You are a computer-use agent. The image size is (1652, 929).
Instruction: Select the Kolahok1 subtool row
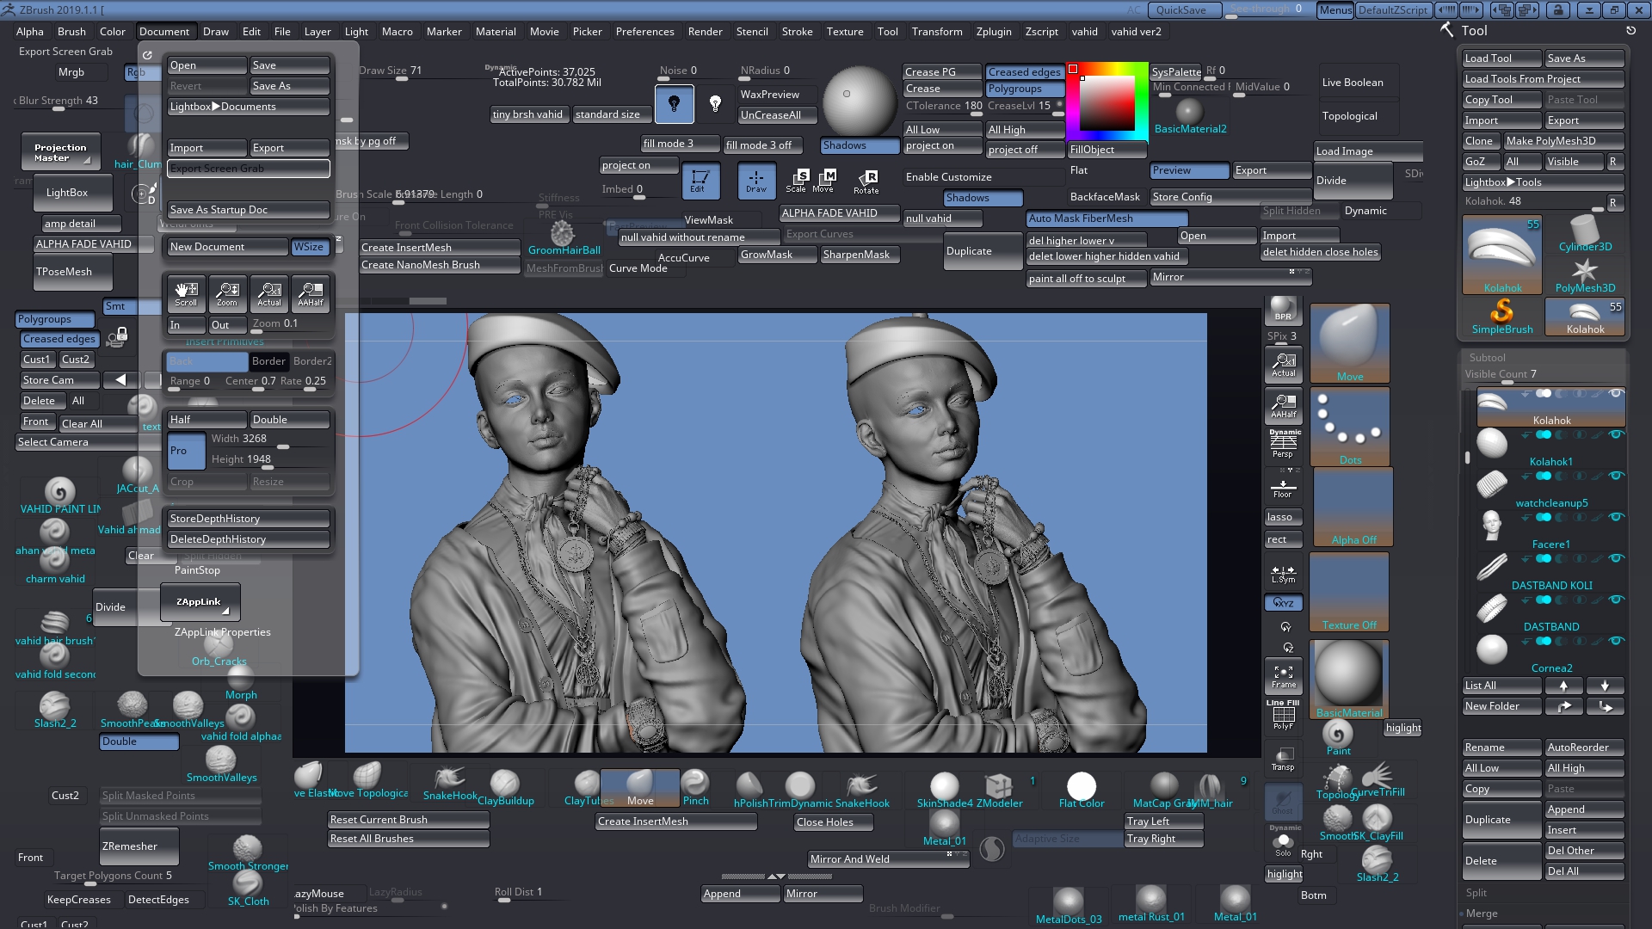[1551, 448]
